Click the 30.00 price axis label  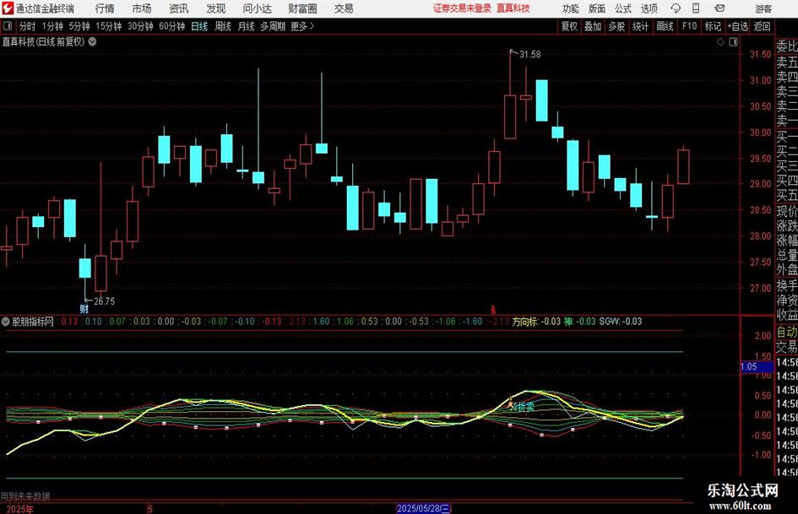[x=760, y=133]
